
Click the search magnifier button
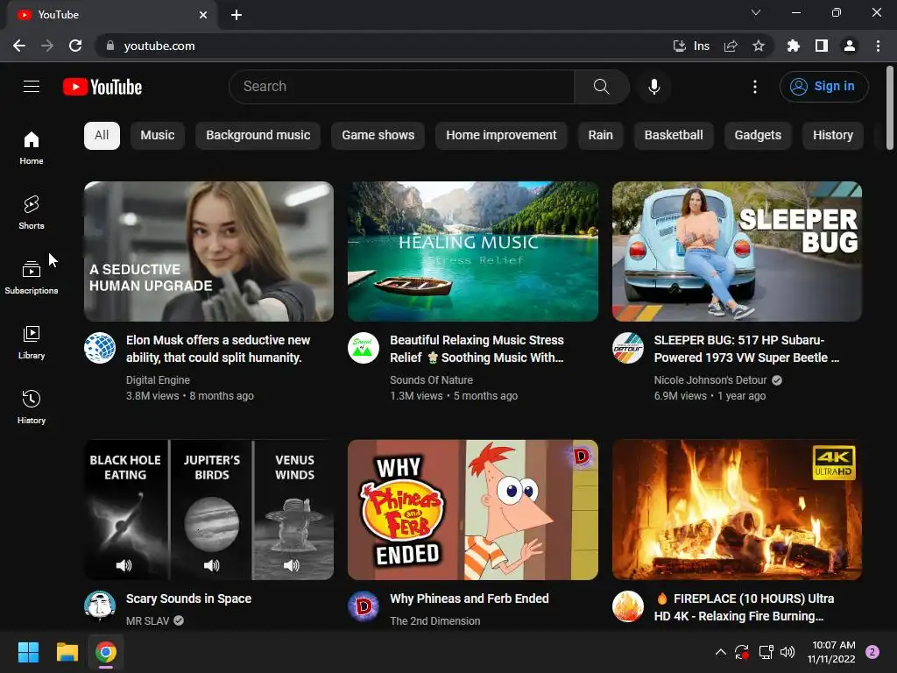[x=601, y=87]
